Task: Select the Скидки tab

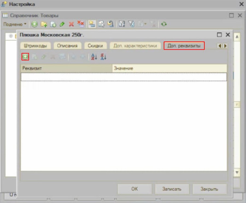Action: pos(95,46)
